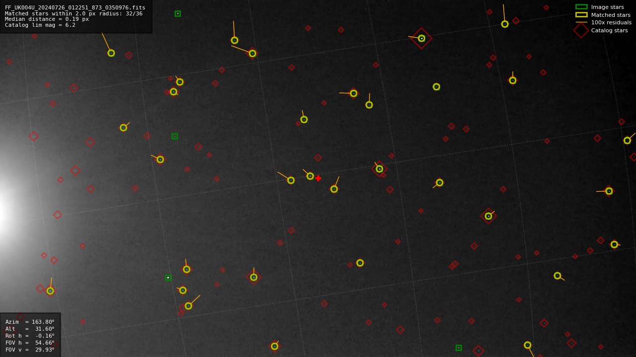Click the orange 100x residuals legend line
Image resolution: width=636 pixels, height=357 pixels.
[x=581, y=22]
